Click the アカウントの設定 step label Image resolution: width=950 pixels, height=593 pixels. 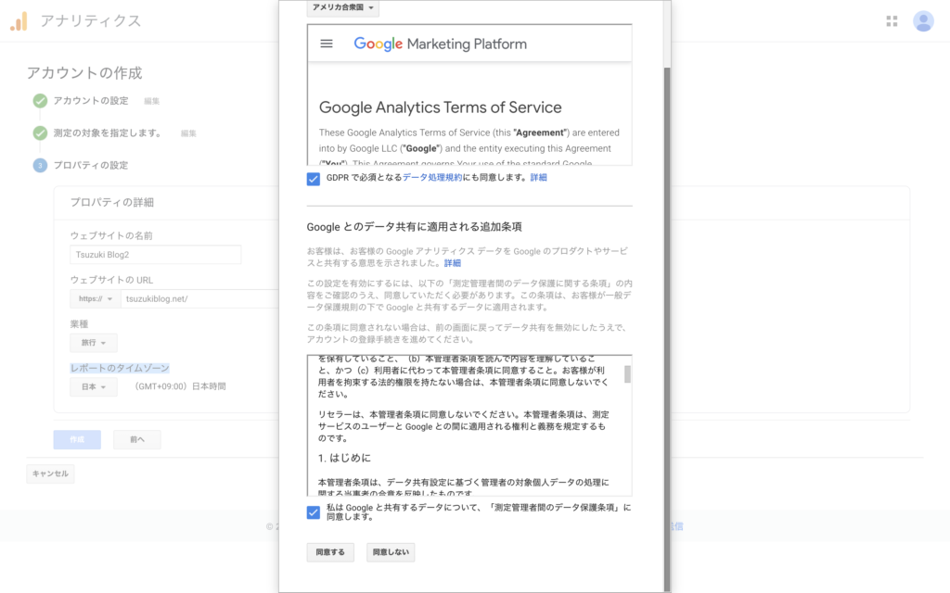point(91,100)
